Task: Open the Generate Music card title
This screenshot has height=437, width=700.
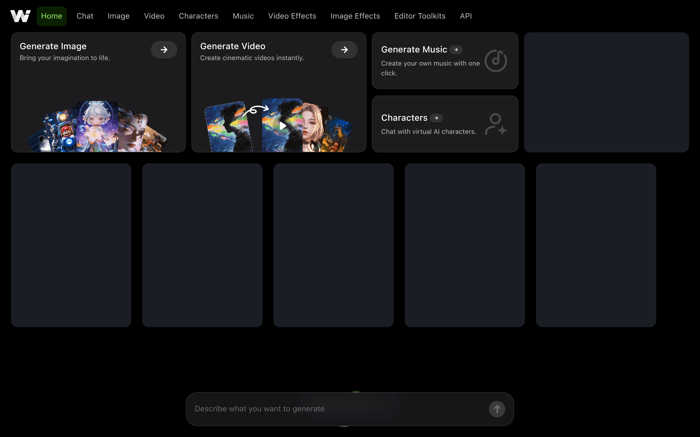Action: (x=414, y=49)
